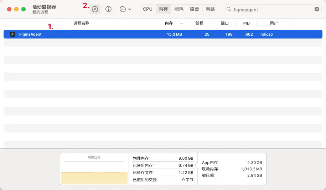Open the more actions ellipsis menu
This screenshot has height=190, width=326.
[x=125, y=9]
